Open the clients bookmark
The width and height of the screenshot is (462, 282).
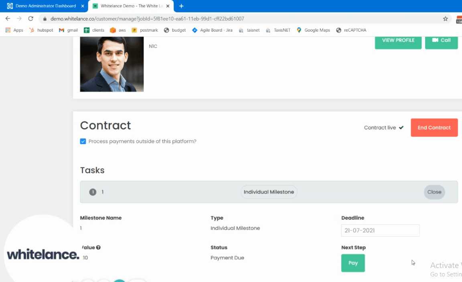tap(94, 30)
